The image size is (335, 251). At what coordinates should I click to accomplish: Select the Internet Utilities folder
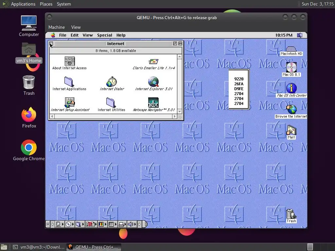click(x=111, y=103)
